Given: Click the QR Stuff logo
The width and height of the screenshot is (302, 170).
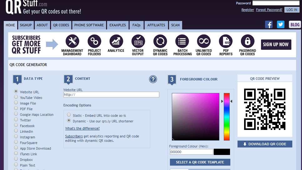Looking at the screenshot, I should (43, 7).
